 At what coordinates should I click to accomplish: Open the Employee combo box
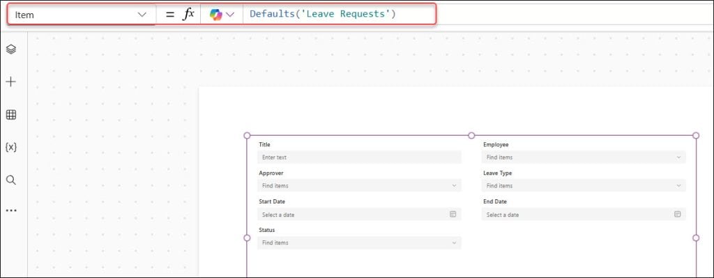coord(584,157)
